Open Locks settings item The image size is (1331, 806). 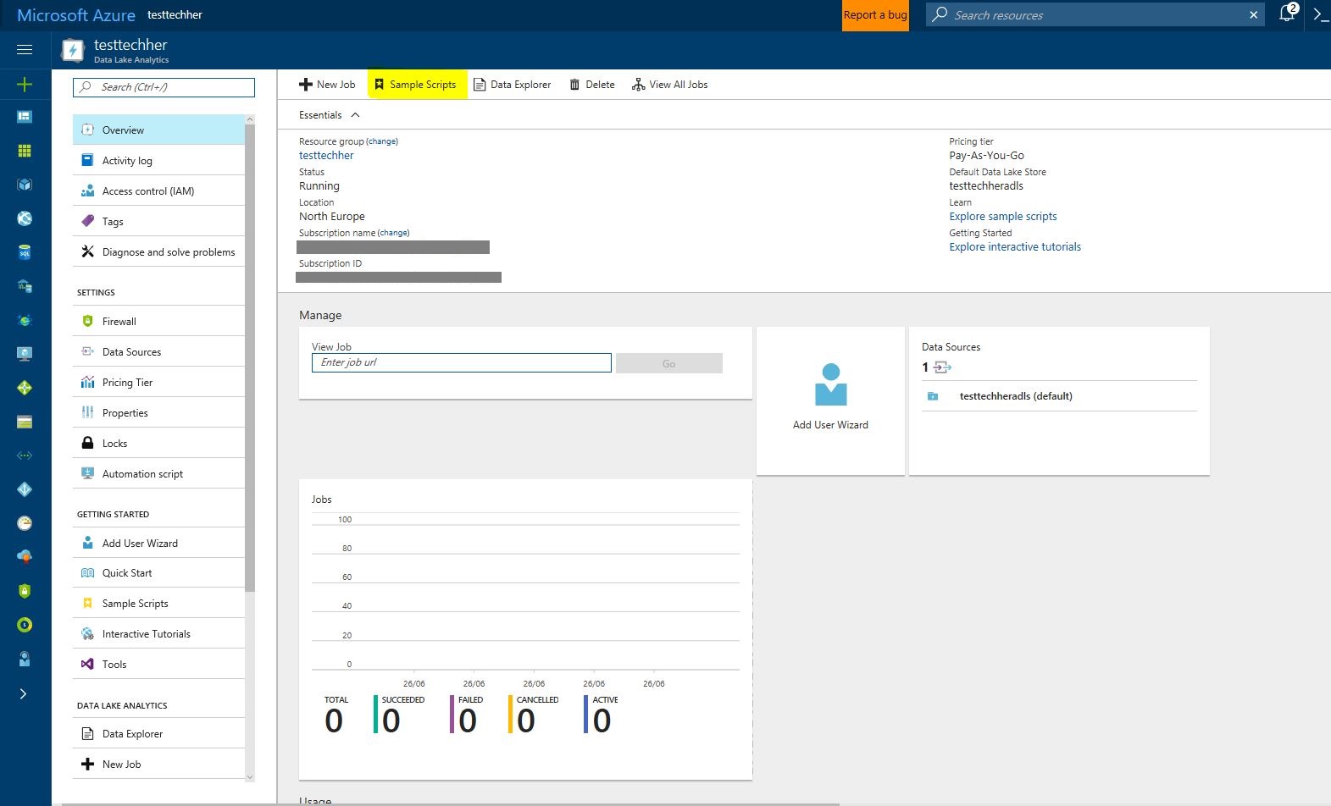[x=158, y=443]
